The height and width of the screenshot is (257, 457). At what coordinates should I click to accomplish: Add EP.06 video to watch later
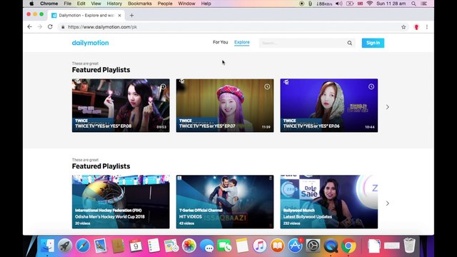(x=371, y=86)
